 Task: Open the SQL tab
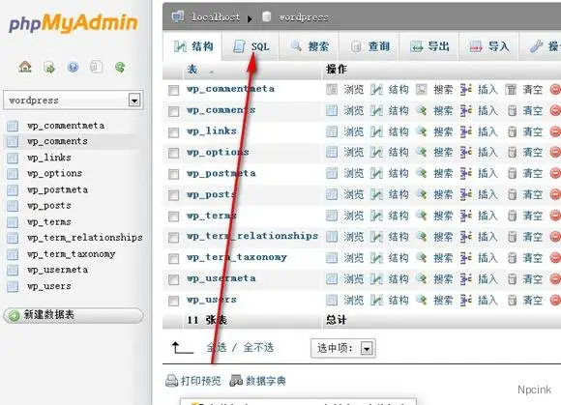click(251, 46)
